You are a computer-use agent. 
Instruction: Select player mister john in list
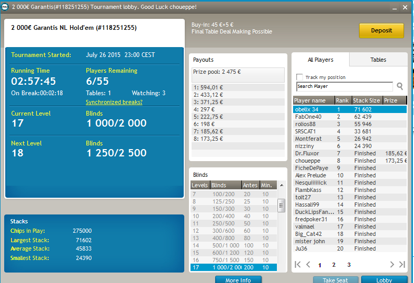(x=350, y=241)
